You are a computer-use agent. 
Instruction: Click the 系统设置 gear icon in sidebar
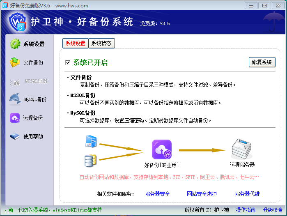(15, 44)
